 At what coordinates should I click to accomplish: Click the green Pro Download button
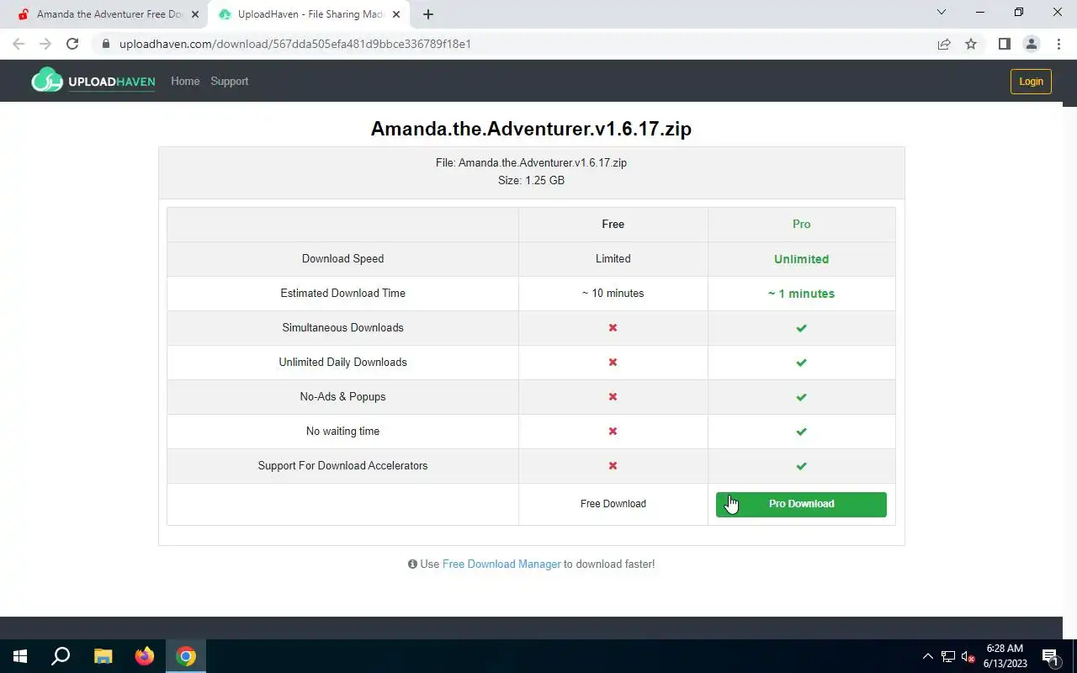click(801, 504)
